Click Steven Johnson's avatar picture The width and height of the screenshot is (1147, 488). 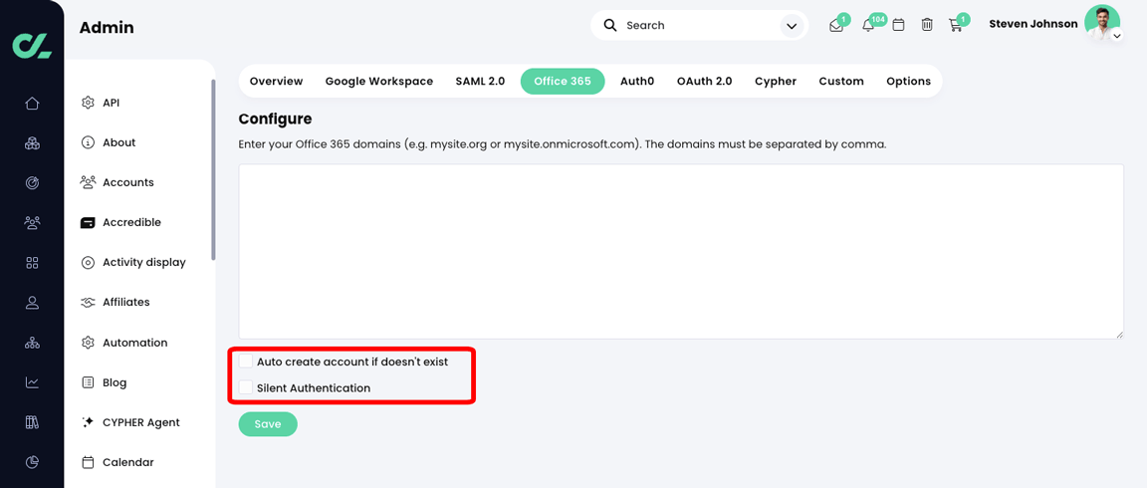tap(1101, 23)
